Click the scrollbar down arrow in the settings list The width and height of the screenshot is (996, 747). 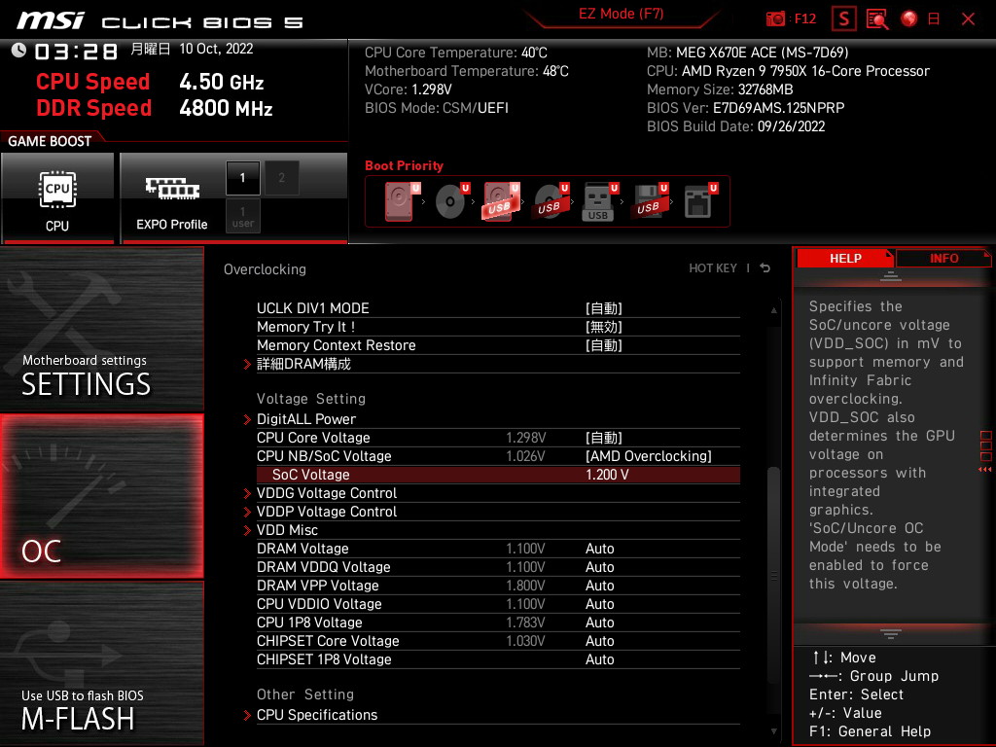pyautogui.click(x=773, y=731)
